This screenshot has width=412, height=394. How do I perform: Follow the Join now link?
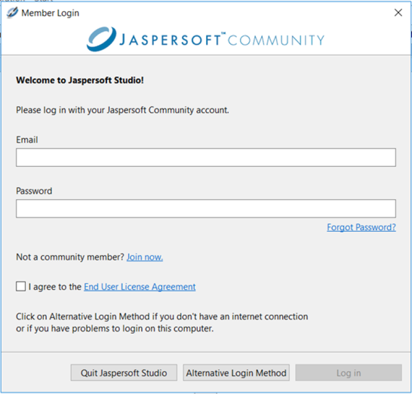tap(145, 257)
